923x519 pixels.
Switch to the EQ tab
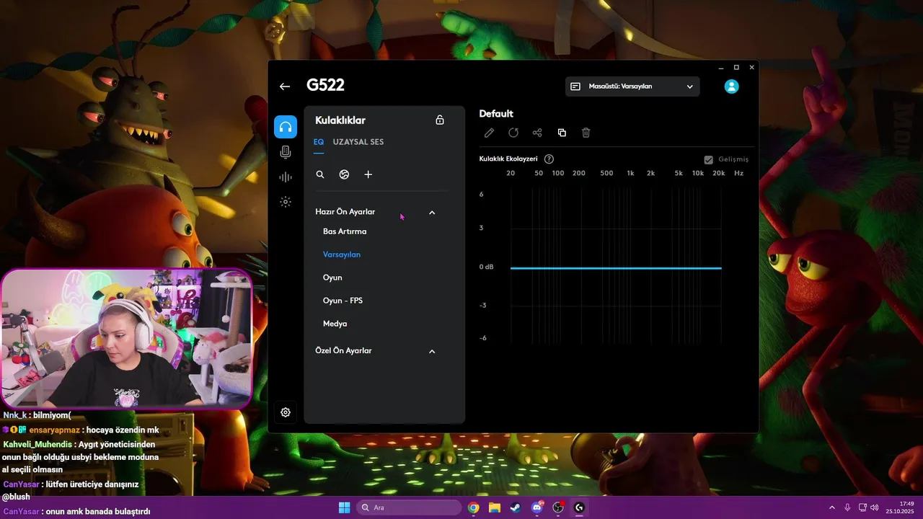coord(319,142)
